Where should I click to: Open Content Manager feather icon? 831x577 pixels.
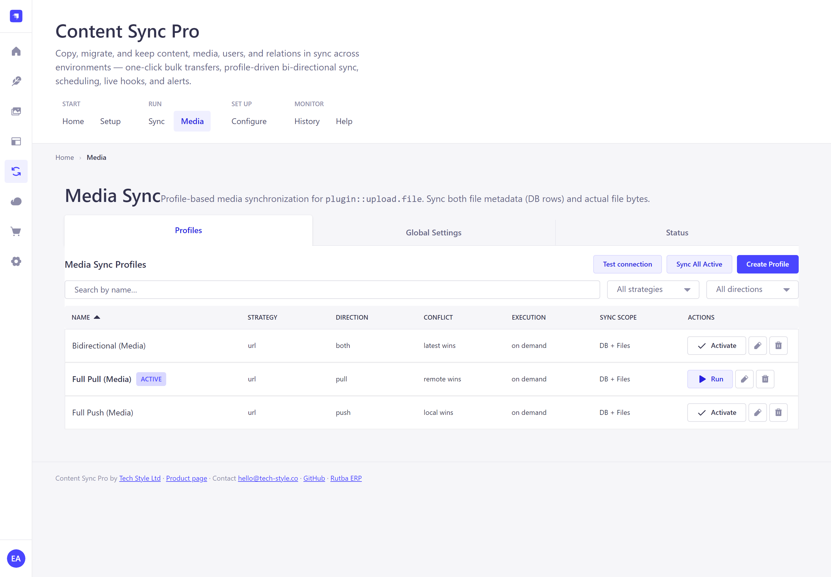16,81
